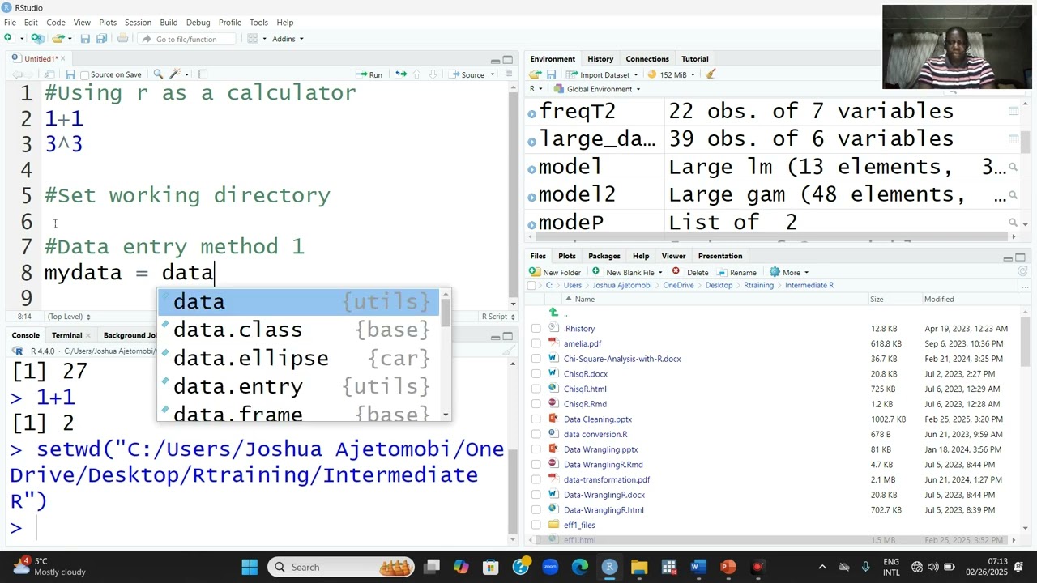
Task: Open the R language selector dropdown
Action: (536, 89)
